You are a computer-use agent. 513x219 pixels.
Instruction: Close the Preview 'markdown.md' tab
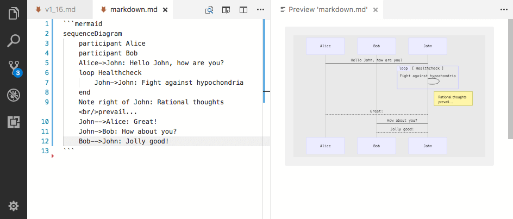376,10
